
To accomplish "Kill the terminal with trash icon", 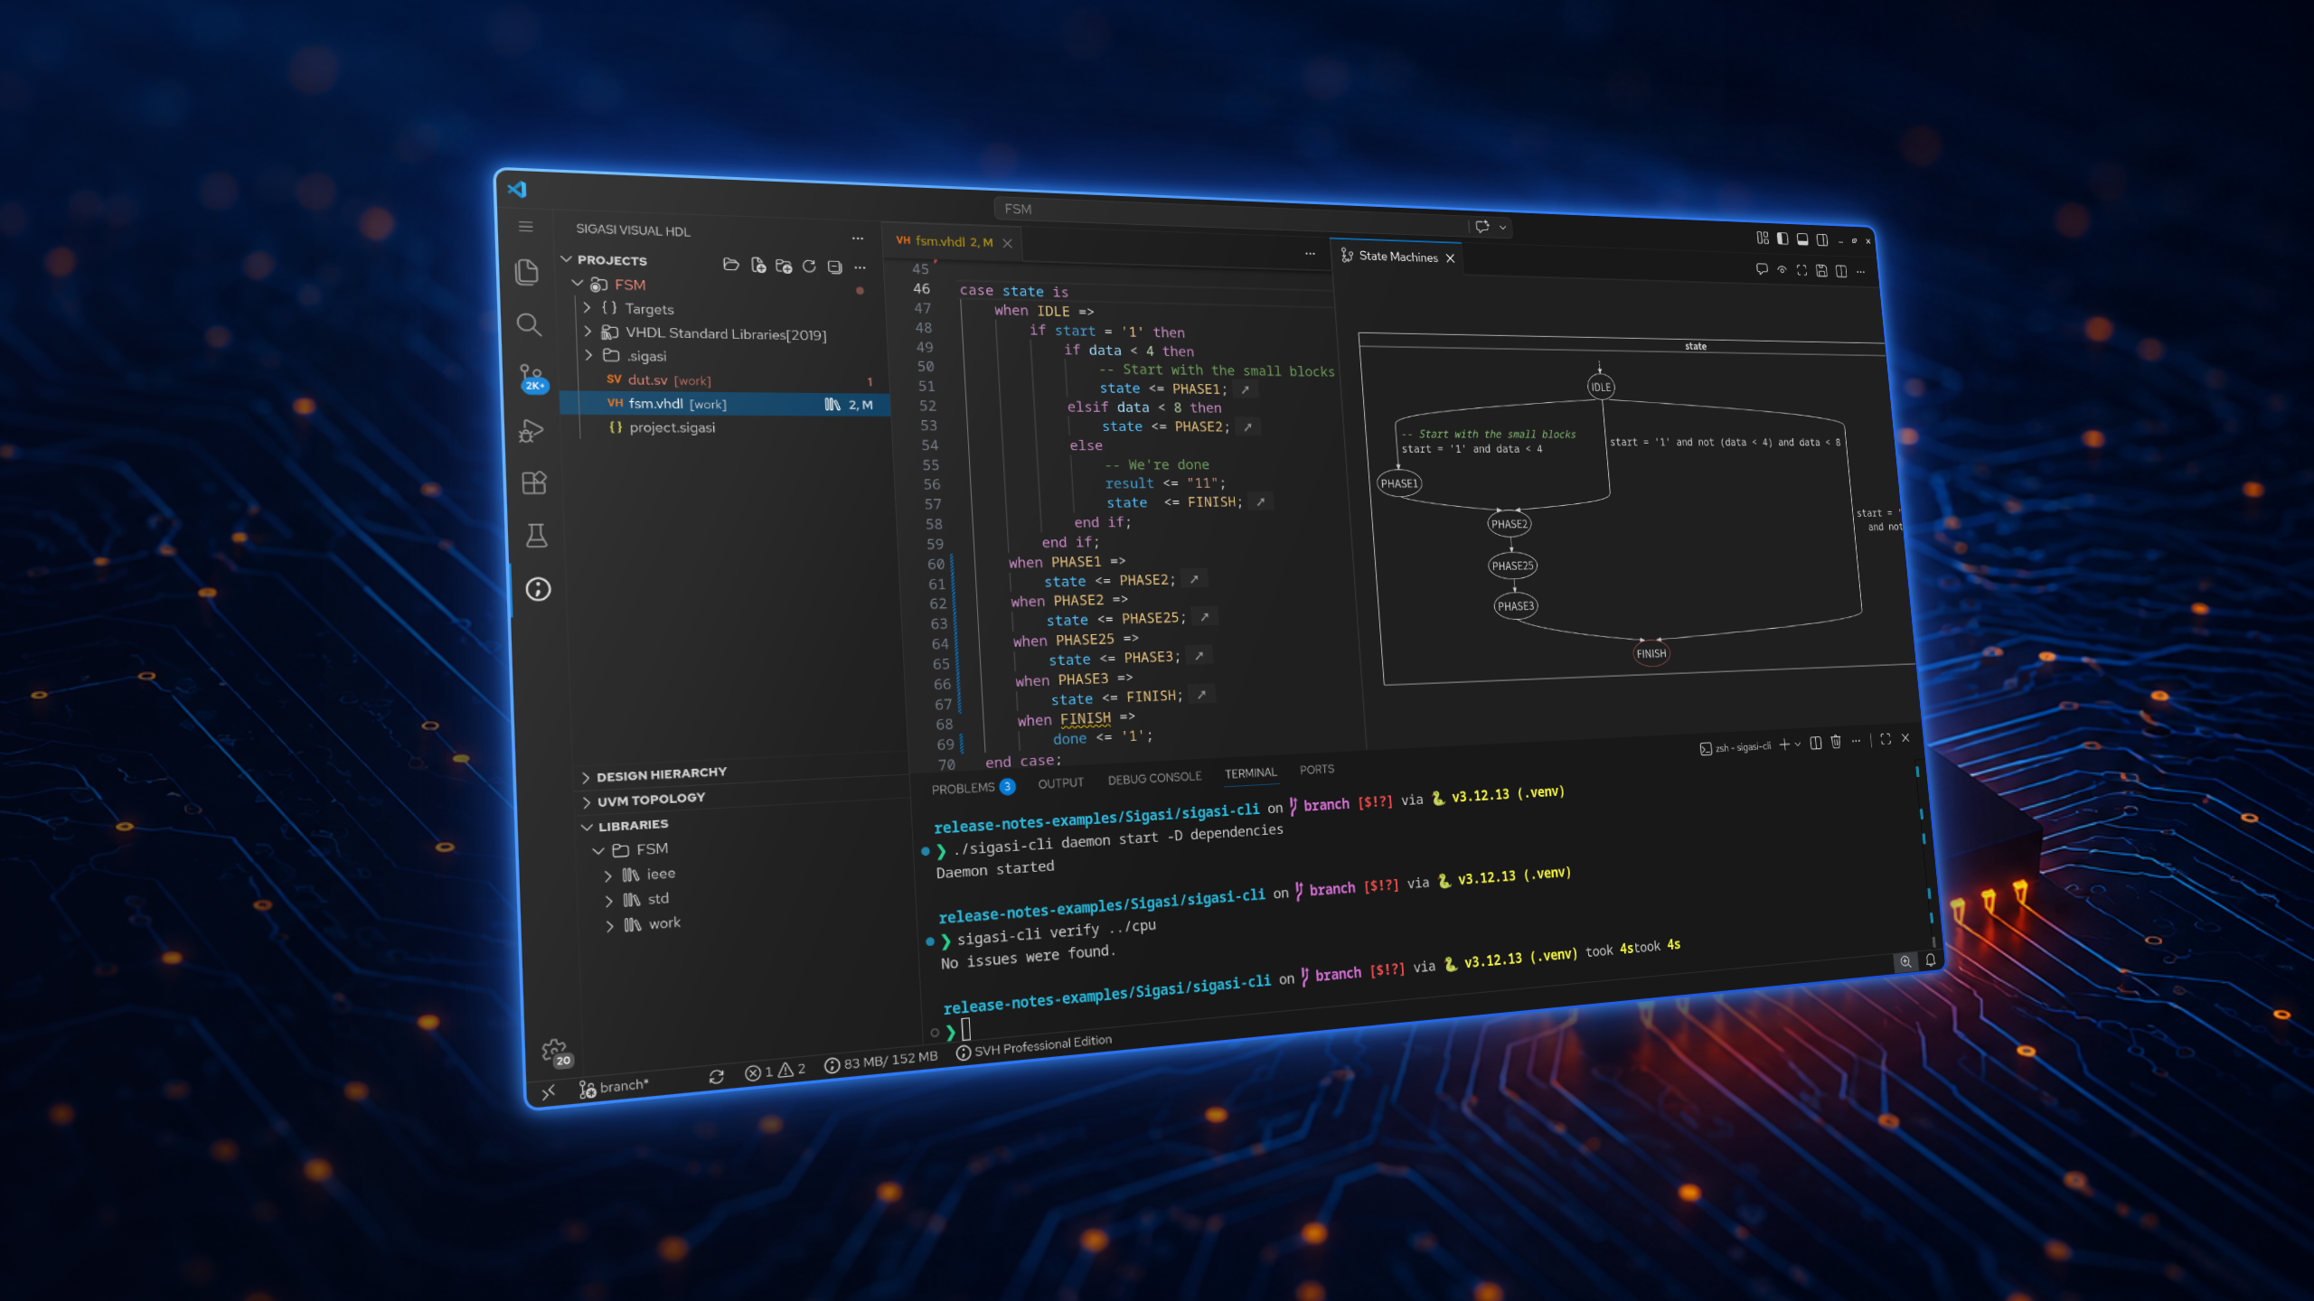I will pyautogui.click(x=1836, y=742).
